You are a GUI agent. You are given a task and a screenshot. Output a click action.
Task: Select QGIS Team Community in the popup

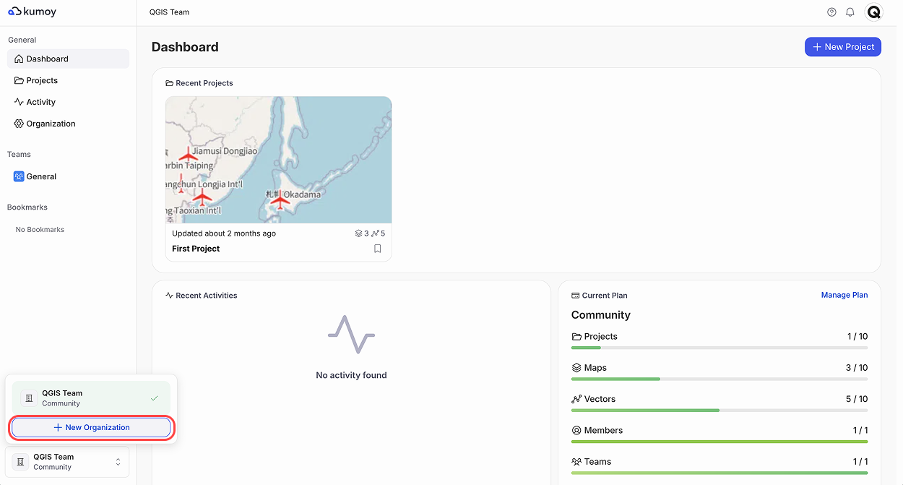[91, 398]
